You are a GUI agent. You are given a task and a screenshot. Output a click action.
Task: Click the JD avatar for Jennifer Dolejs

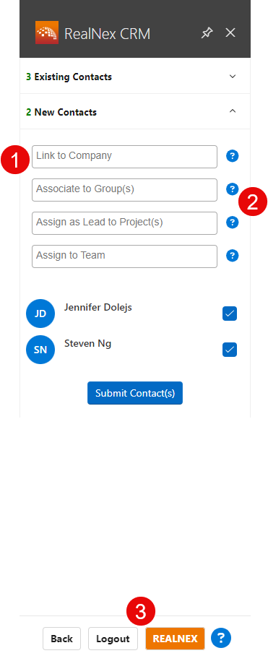(x=40, y=314)
